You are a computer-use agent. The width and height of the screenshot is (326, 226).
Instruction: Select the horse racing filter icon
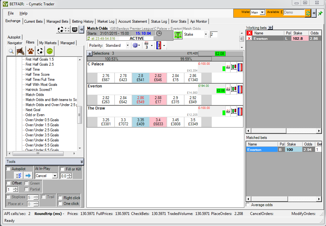click(x=21, y=51)
